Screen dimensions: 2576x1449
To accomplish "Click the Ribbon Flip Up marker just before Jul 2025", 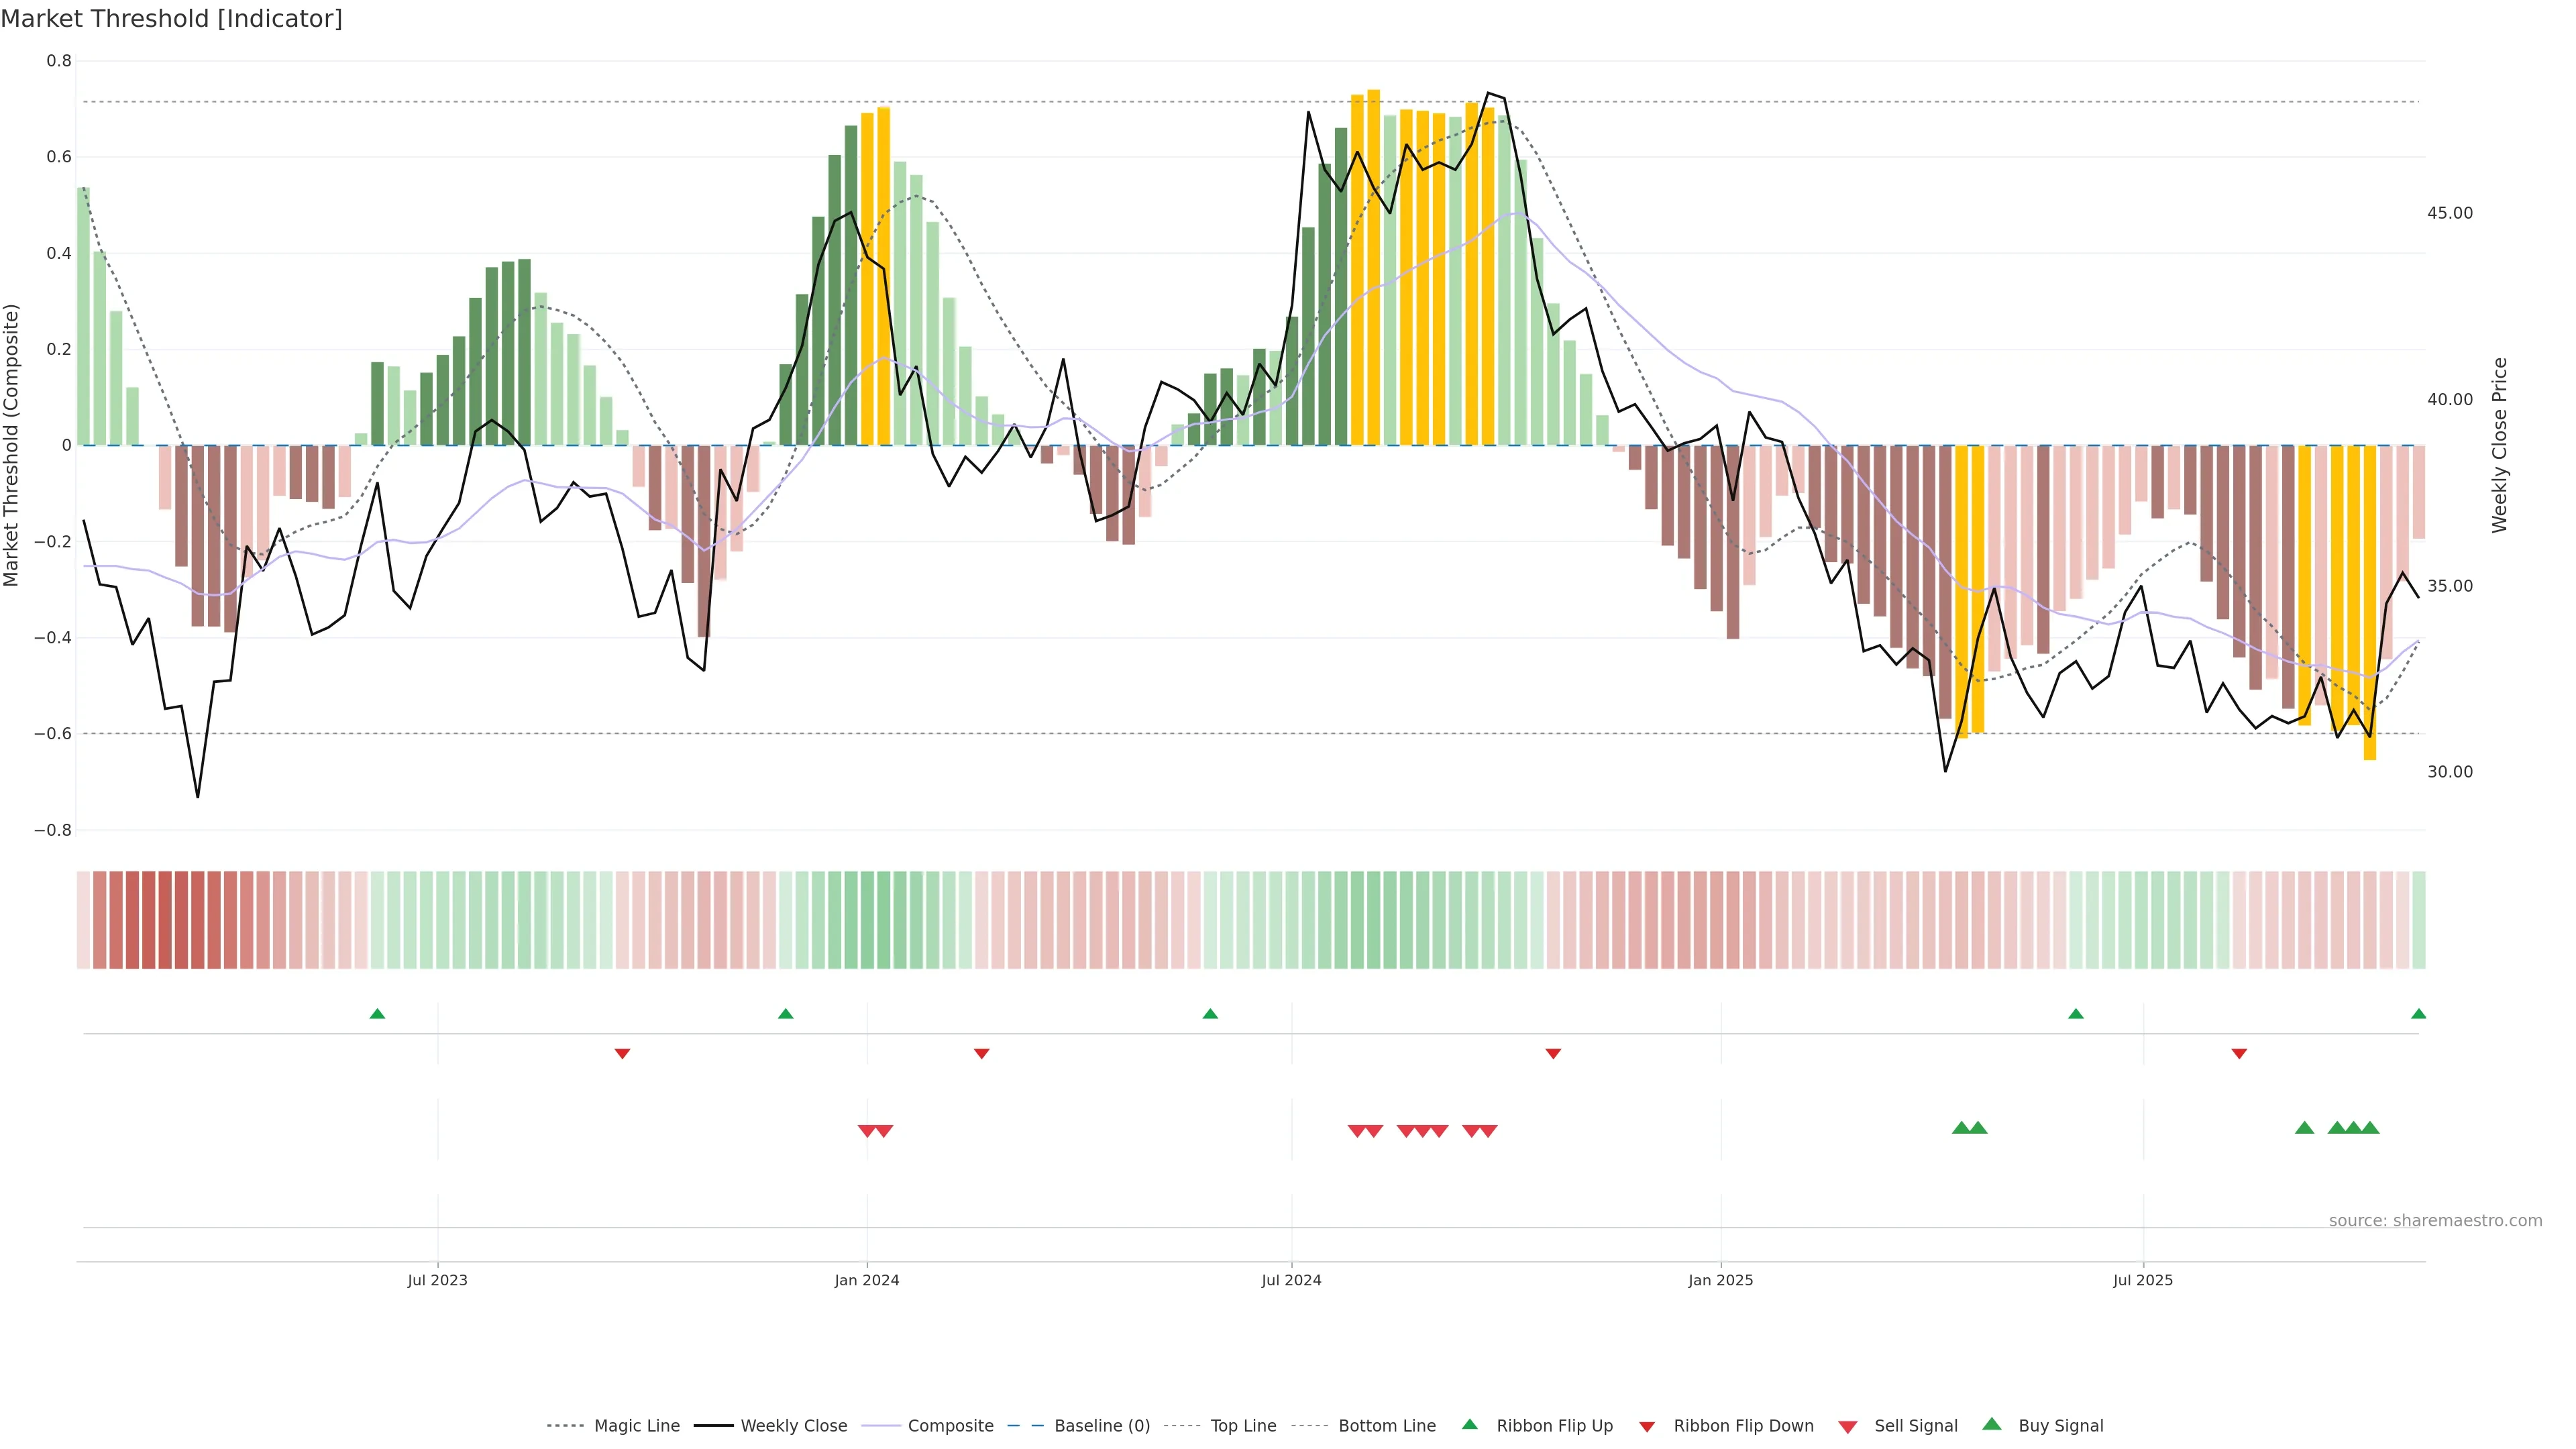I will tap(2076, 1014).
